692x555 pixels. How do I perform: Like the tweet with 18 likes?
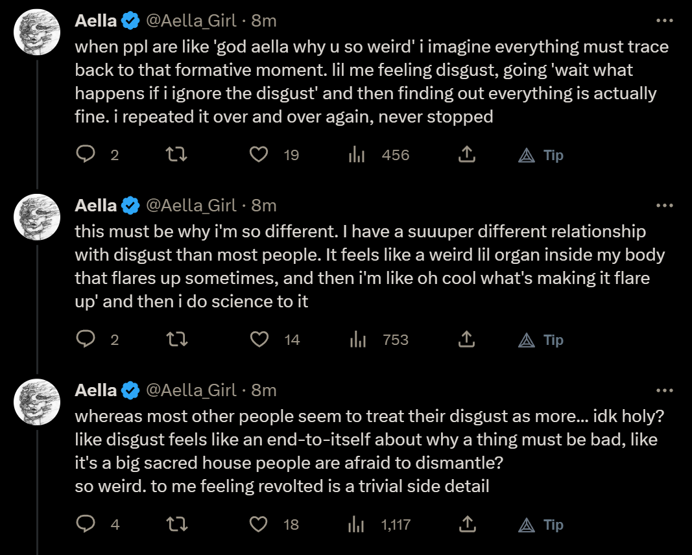pos(259,524)
